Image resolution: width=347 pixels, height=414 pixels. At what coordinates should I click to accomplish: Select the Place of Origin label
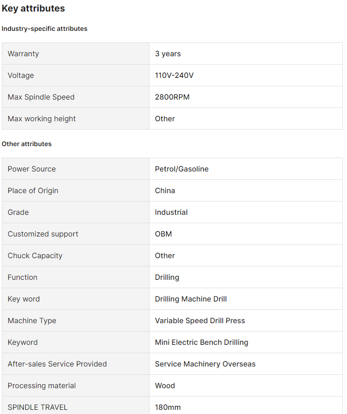[x=33, y=191]
